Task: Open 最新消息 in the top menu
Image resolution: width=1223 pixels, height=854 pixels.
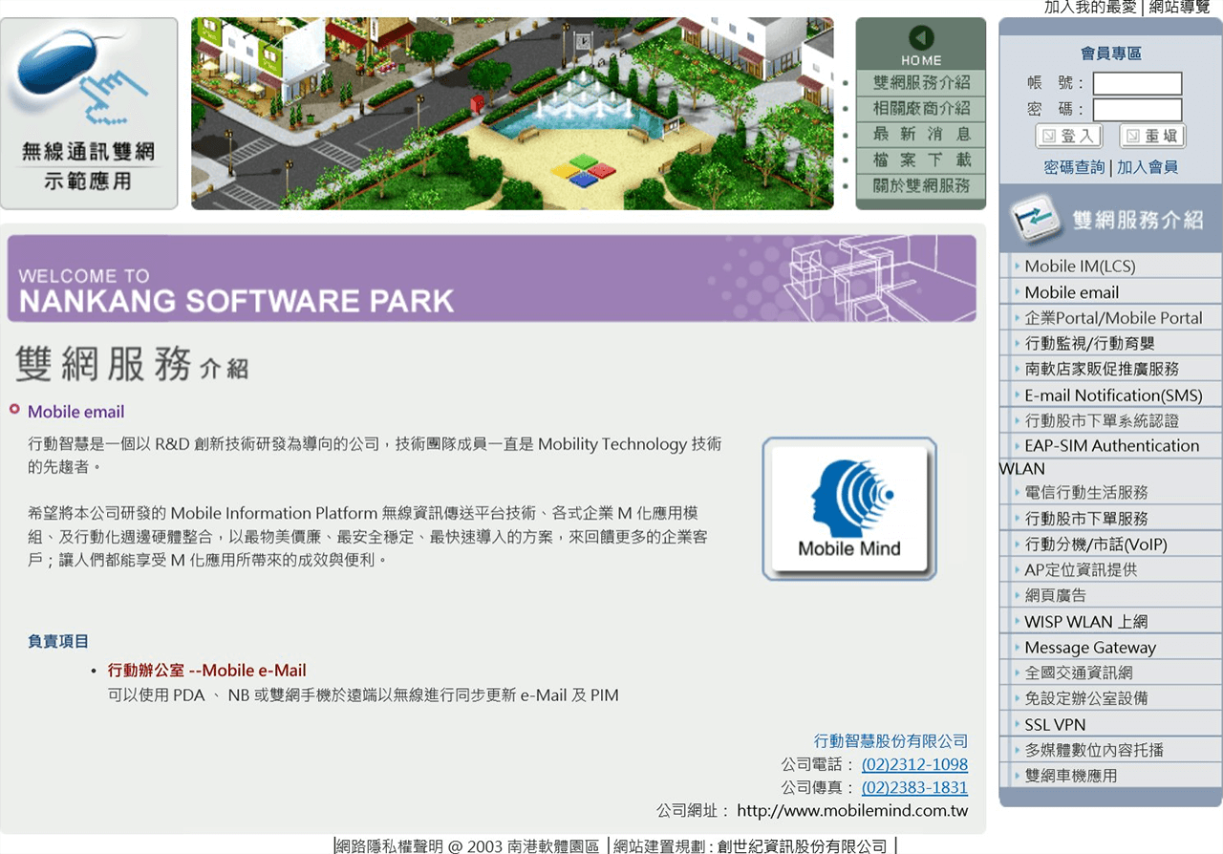Action: (921, 135)
